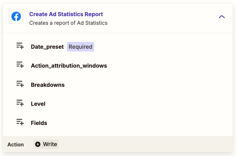Image resolution: width=237 pixels, height=156 pixels.
Task: Click the Action label in footer
Action: click(x=16, y=145)
